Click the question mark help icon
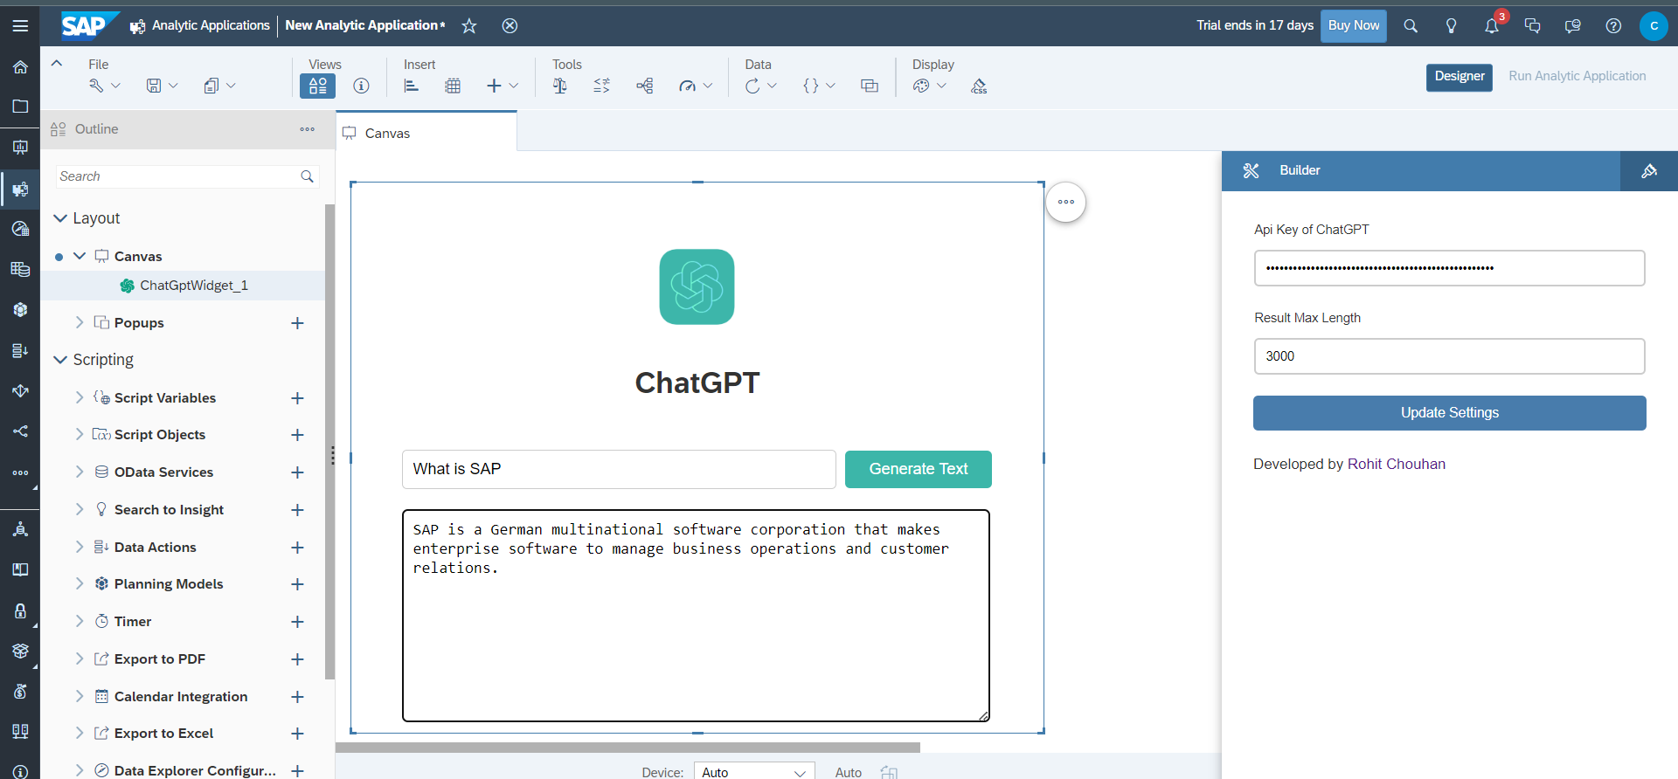The image size is (1678, 779). pyautogui.click(x=1613, y=25)
